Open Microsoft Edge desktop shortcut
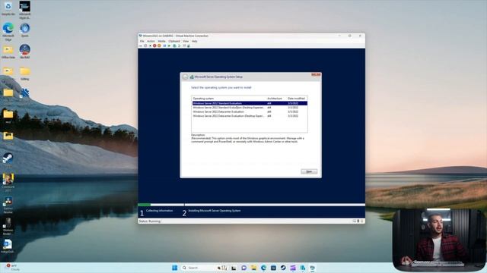 coord(8,32)
